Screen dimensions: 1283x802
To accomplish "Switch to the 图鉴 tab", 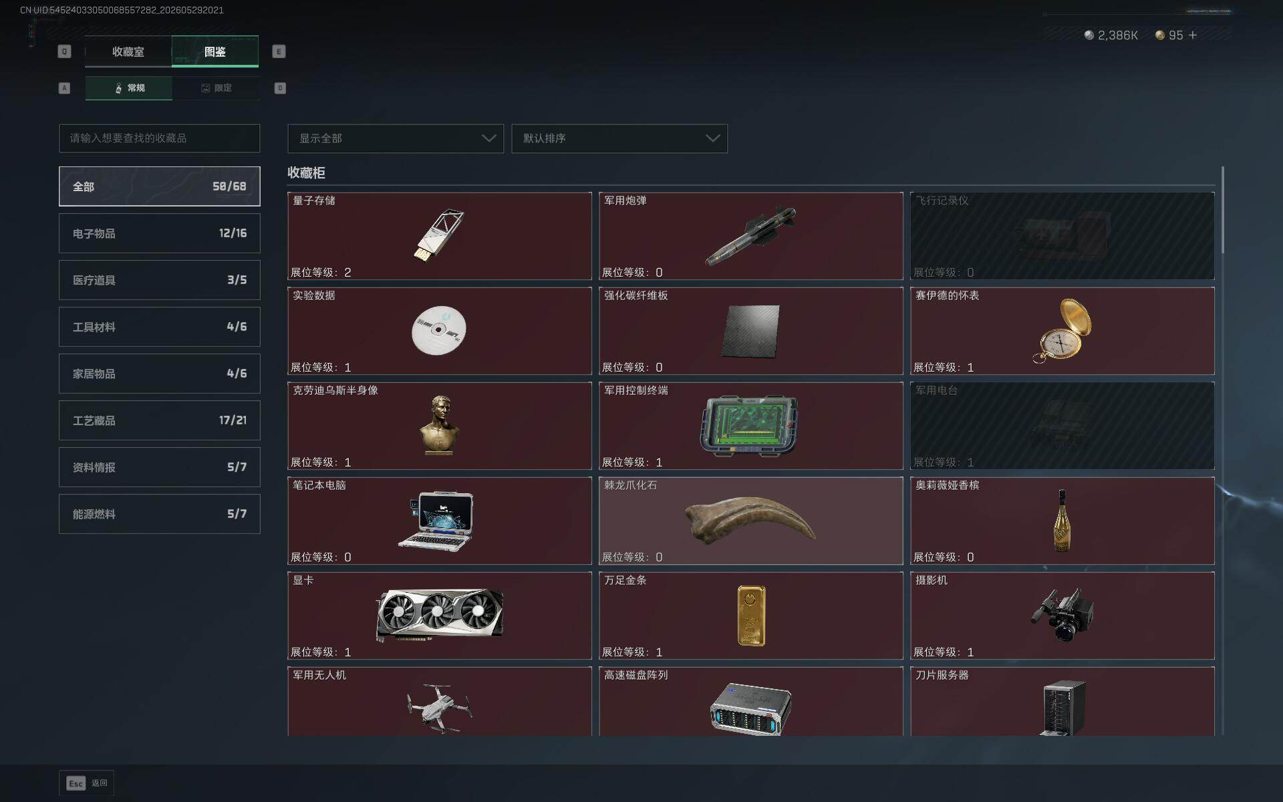I will [215, 51].
